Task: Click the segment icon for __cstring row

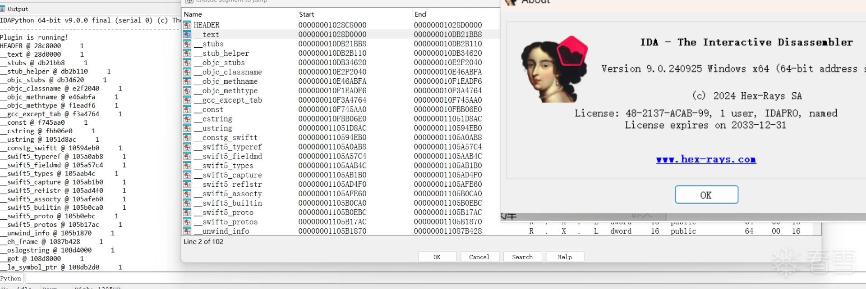Action: point(187,119)
